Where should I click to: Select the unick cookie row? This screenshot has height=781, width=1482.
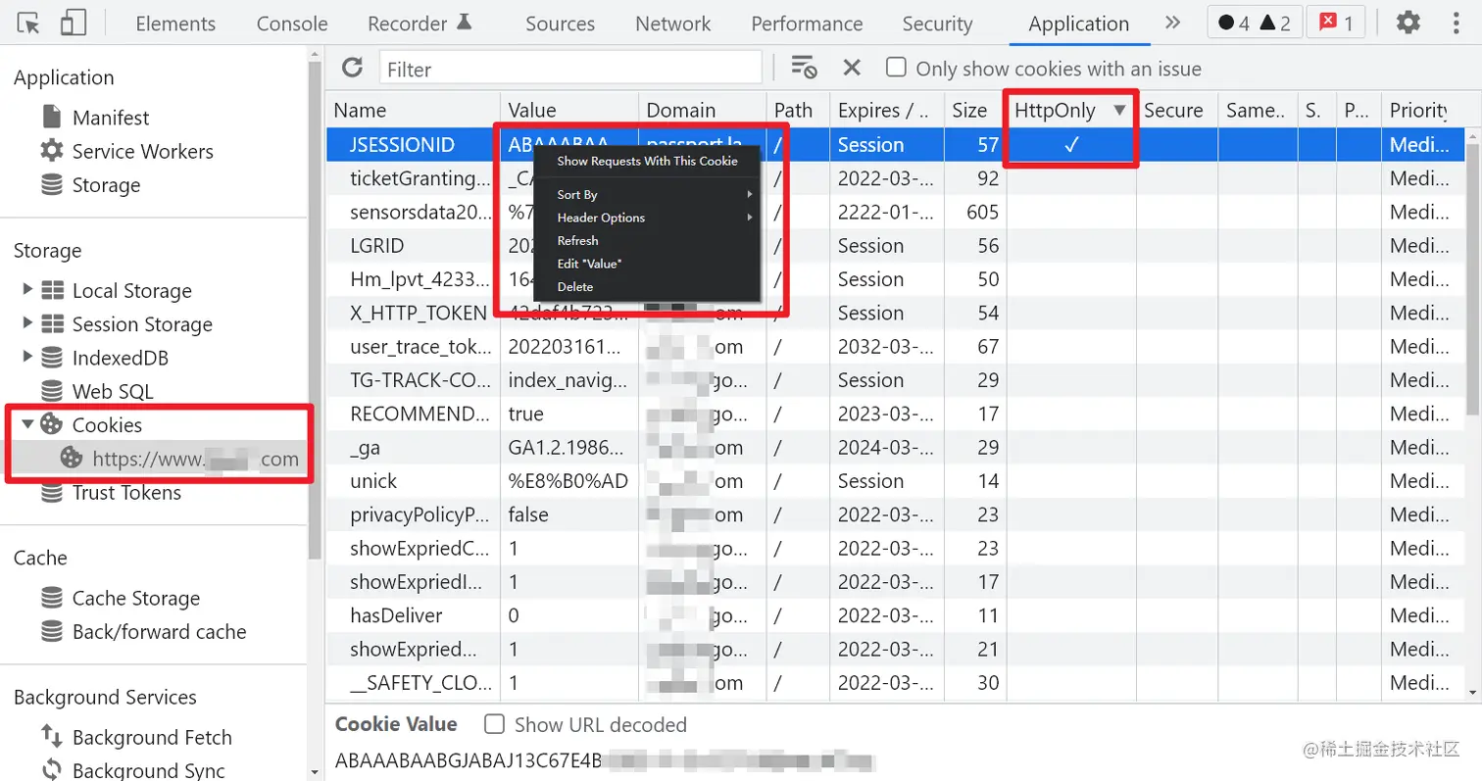[x=895, y=480]
